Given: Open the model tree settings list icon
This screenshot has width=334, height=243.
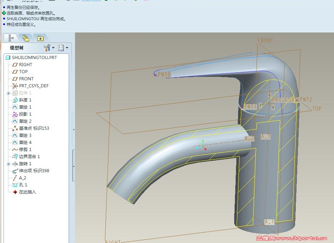Looking at the screenshot, I should (61, 48).
